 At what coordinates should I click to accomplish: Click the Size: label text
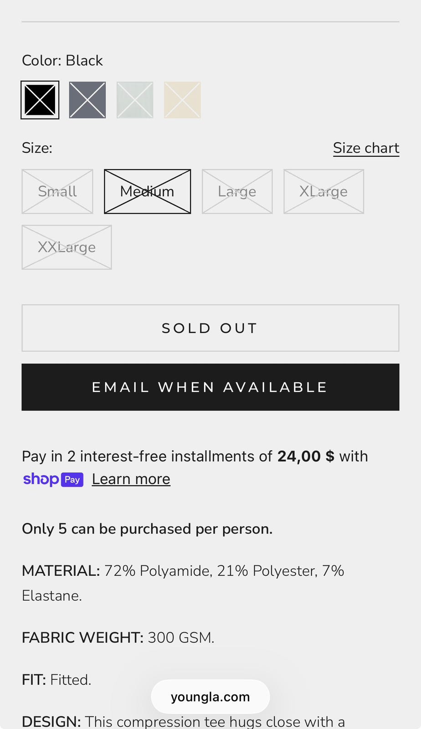37,148
